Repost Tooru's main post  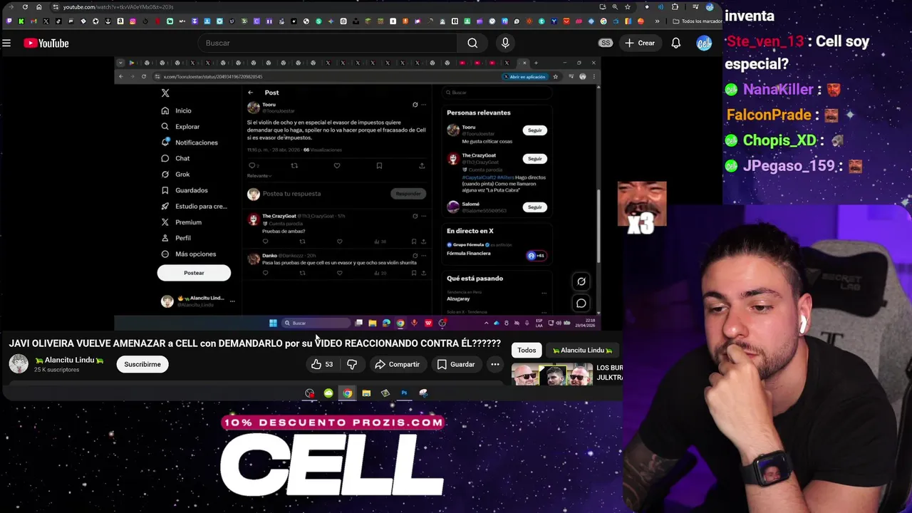[x=294, y=165]
